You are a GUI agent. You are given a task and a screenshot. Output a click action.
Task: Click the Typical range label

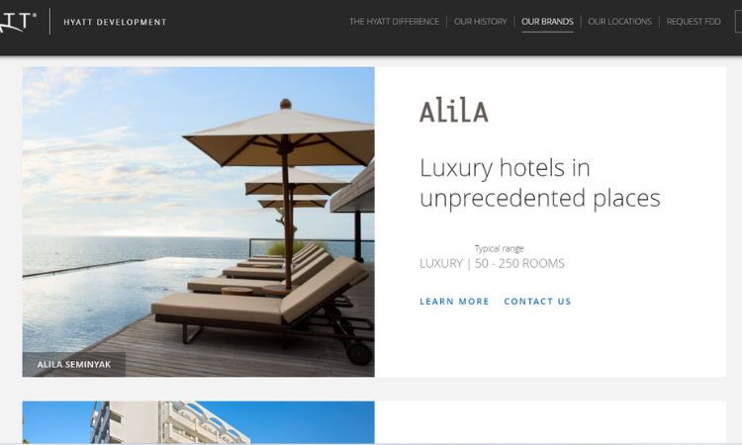[499, 249]
